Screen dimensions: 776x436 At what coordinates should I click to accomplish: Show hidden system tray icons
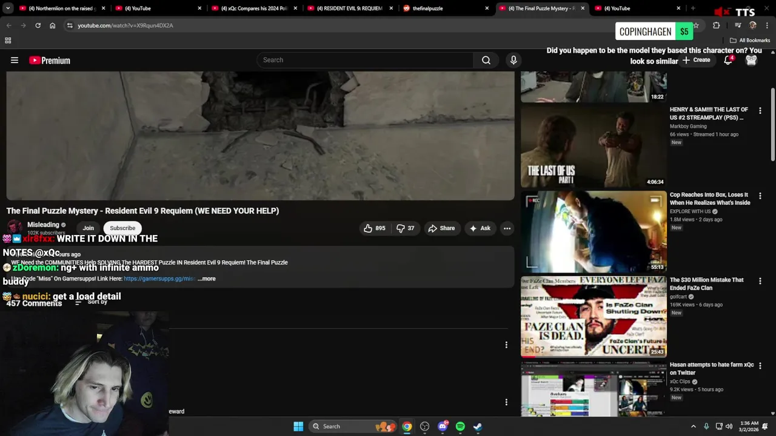[x=694, y=426]
